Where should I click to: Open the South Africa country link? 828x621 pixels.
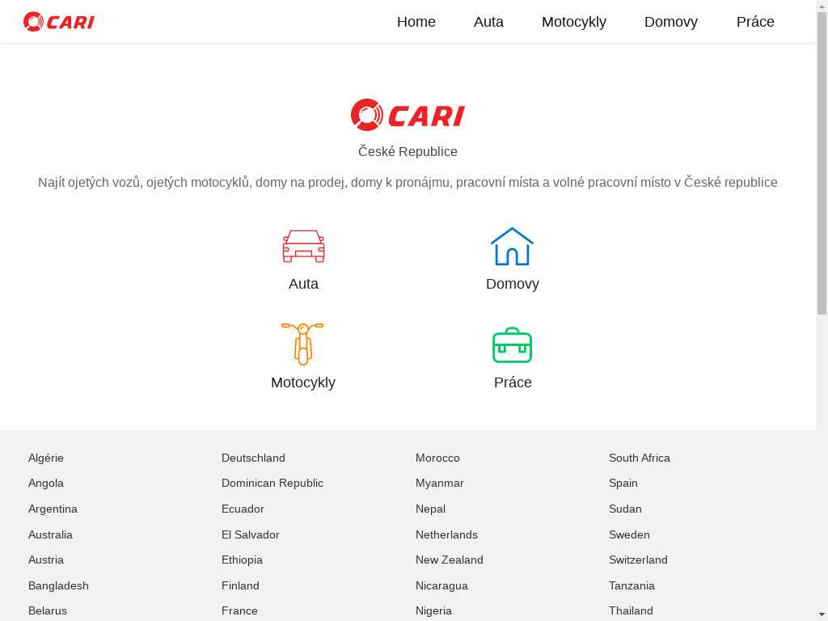(x=640, y=458)
